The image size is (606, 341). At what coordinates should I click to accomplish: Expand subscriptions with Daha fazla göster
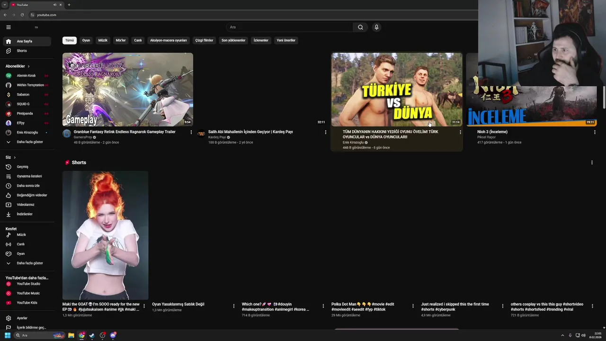pyautogui.click(x=27, y=142)
